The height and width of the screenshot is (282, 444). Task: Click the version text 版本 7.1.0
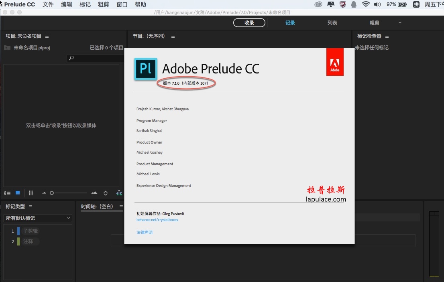(171, 83)
